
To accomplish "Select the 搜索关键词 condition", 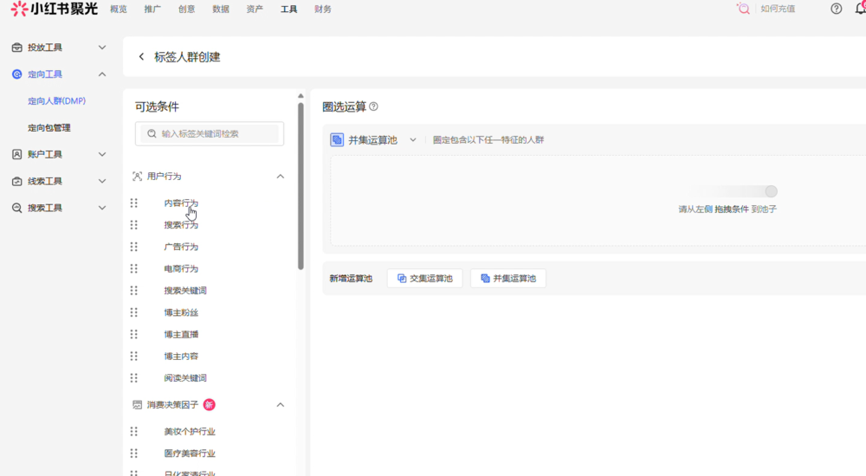I will tap(185, 291).
